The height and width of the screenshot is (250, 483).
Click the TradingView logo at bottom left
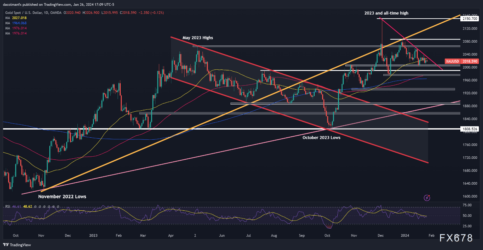pos(16,245)
